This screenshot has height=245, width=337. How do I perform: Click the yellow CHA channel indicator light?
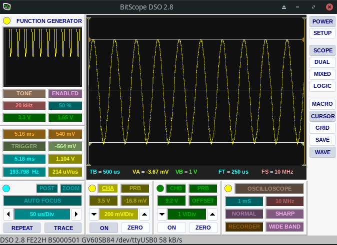point(92,188)
